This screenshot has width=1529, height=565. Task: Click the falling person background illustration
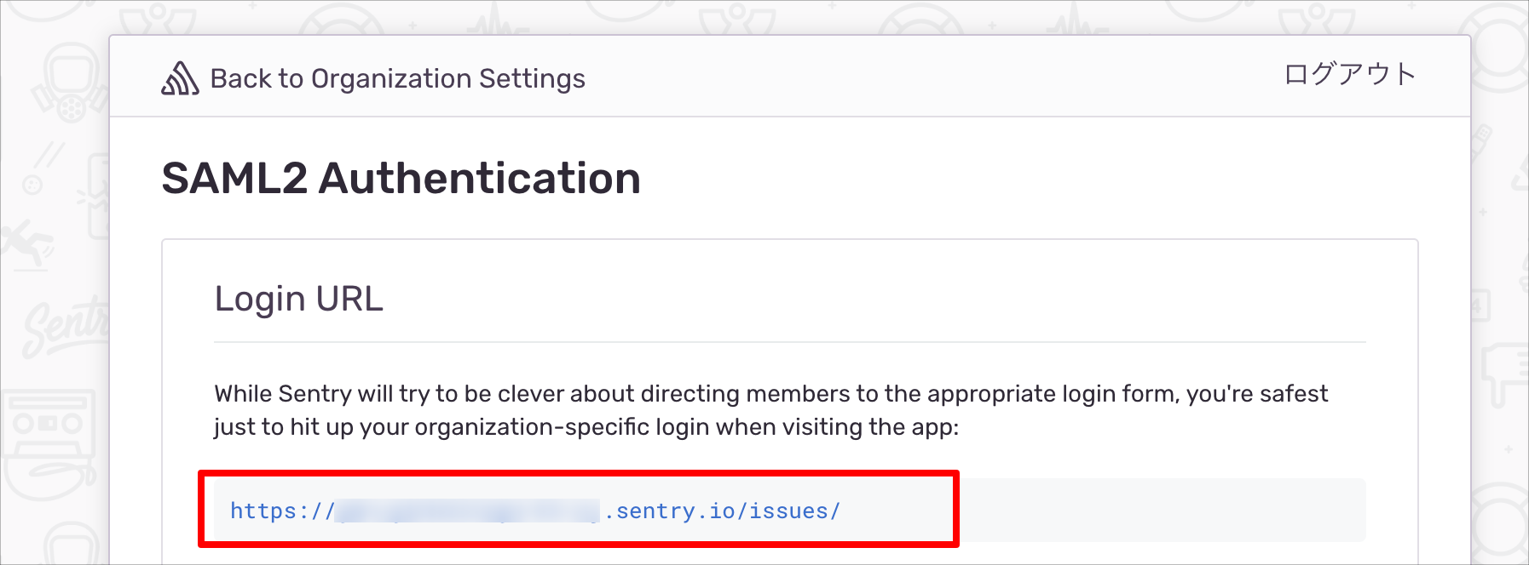(x=24, y=244)
